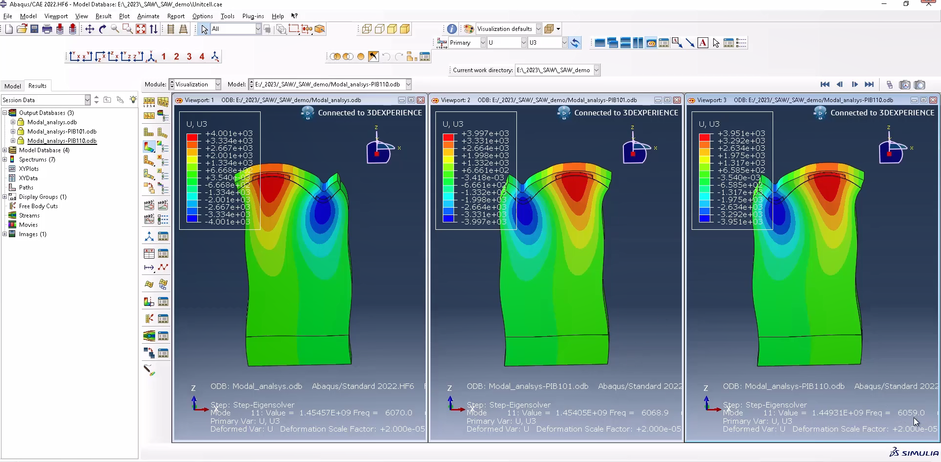Switch to the Model tab
The width and height of the screenshot is (941, 462).
(13, 86)
